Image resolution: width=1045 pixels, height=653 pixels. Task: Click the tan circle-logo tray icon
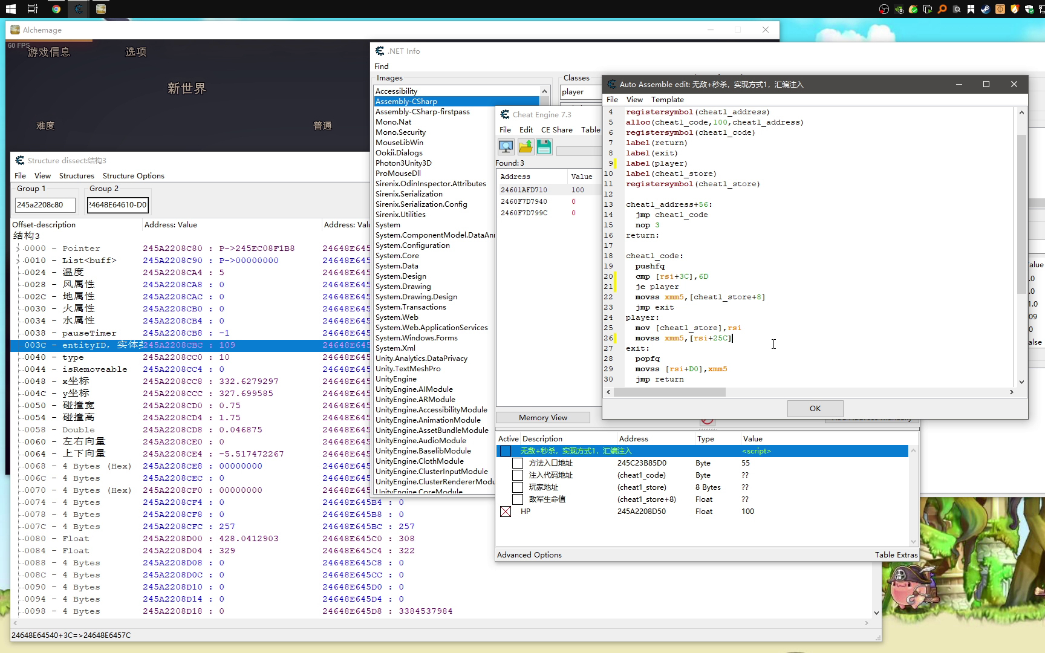pos(1000,9)
